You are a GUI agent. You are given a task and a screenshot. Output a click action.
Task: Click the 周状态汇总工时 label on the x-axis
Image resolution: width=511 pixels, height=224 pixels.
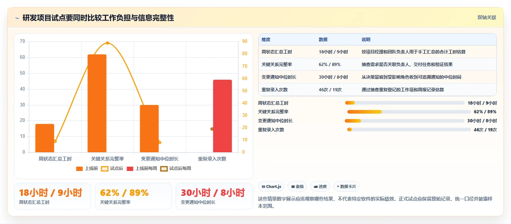pos(55,159)
